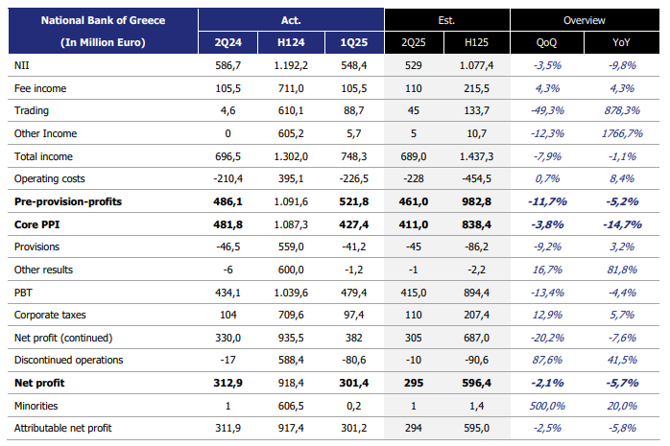This screenshot has height=446, width=670.
Task: Select the Other Income YoY value 1766,7%
Action: point(622,133)
